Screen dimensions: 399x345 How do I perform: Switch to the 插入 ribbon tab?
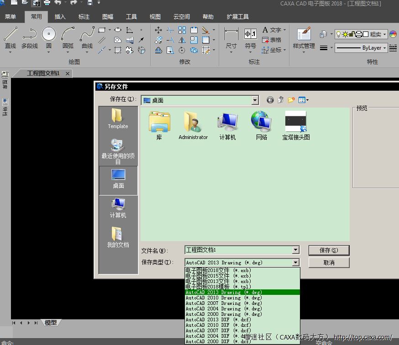60,17
